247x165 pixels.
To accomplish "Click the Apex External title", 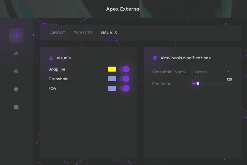I will click(123, 9).
